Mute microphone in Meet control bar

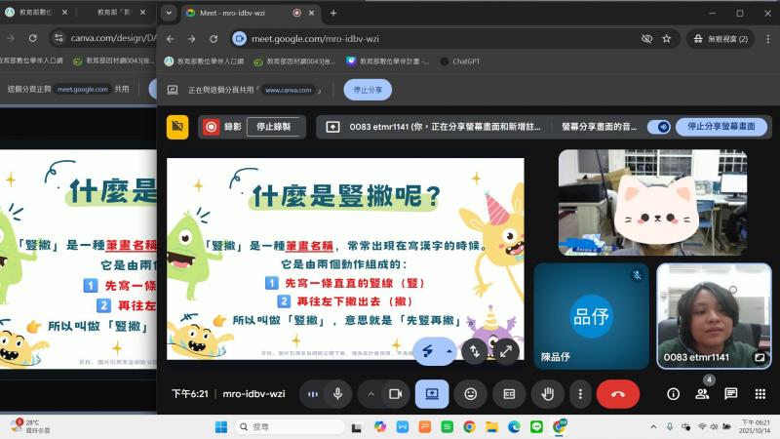tap(337, 394)
